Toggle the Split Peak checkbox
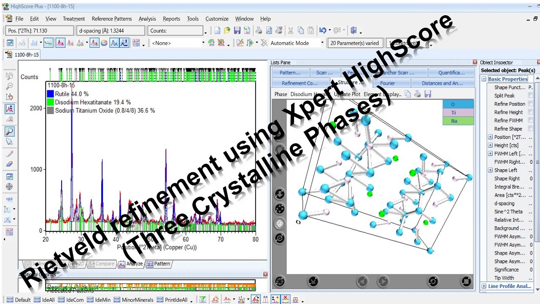 click(530, 95)
